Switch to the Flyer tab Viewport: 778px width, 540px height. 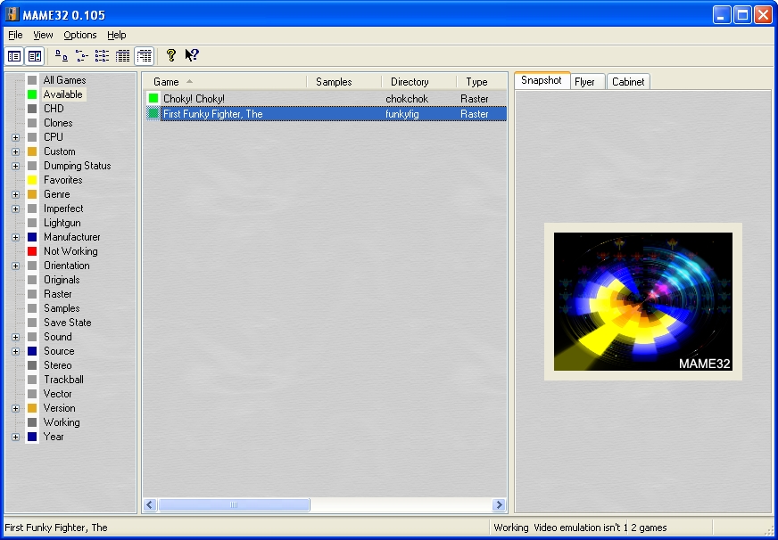point(587,82)
